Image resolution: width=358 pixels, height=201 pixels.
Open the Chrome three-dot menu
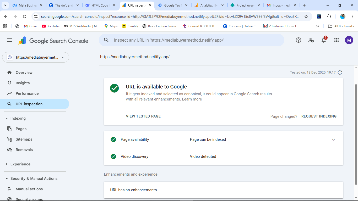(x=352, y=16)
